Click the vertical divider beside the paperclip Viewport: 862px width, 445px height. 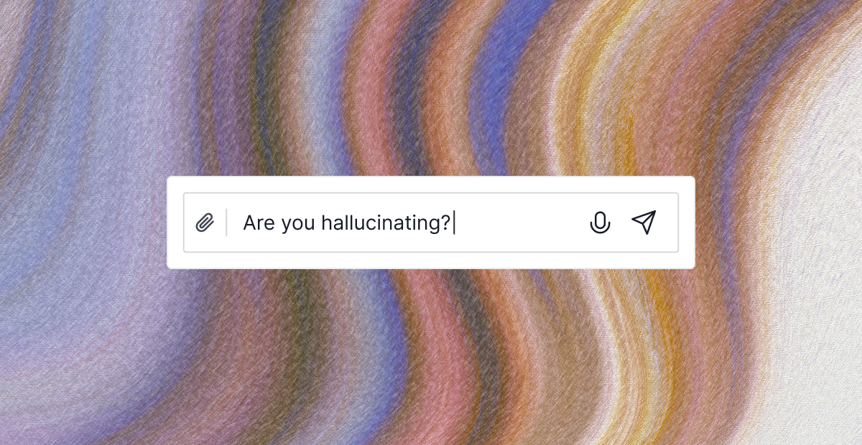227,222
